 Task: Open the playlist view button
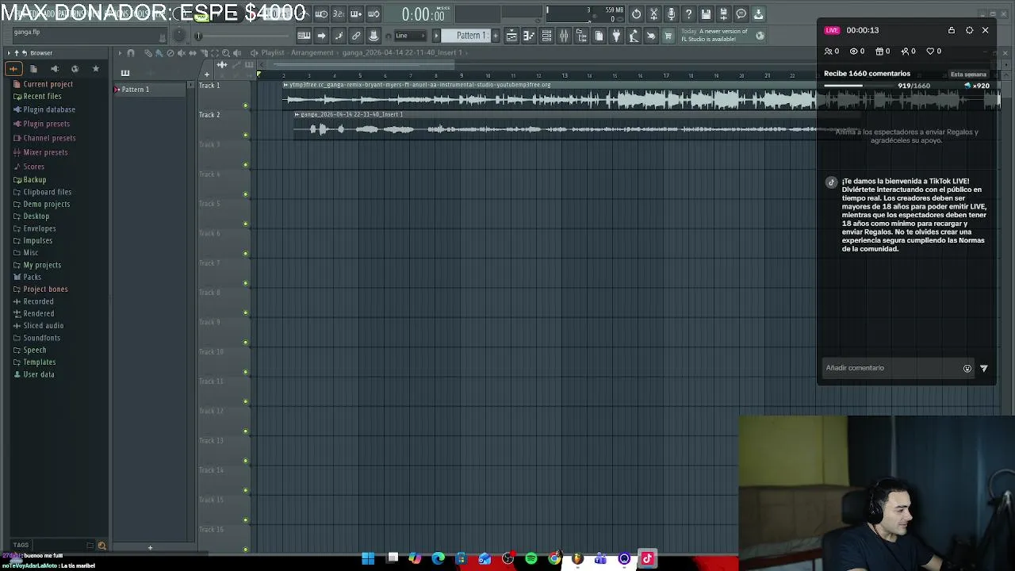511,36
